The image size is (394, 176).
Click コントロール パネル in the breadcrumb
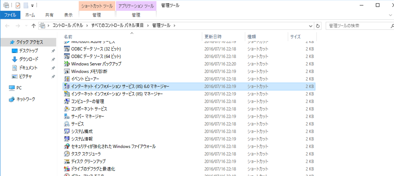(68, 25)
